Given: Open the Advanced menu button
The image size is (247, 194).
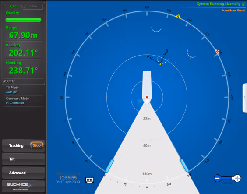Looking at the screenshot, I should [23, 173].
